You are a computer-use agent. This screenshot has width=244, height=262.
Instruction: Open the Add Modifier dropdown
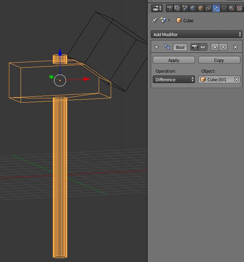(x=196, y=35)
